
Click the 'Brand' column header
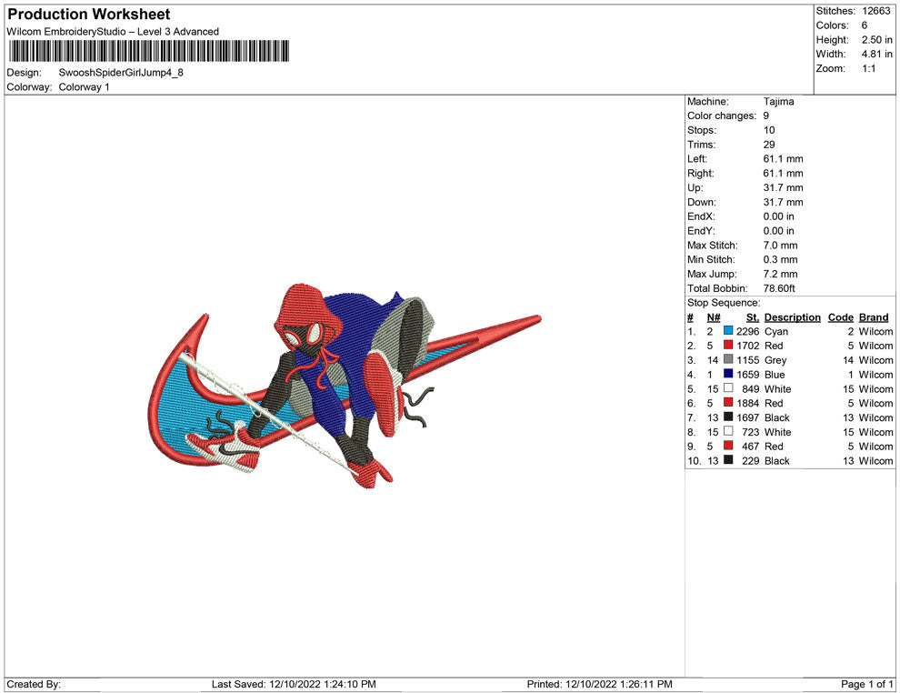874,317
